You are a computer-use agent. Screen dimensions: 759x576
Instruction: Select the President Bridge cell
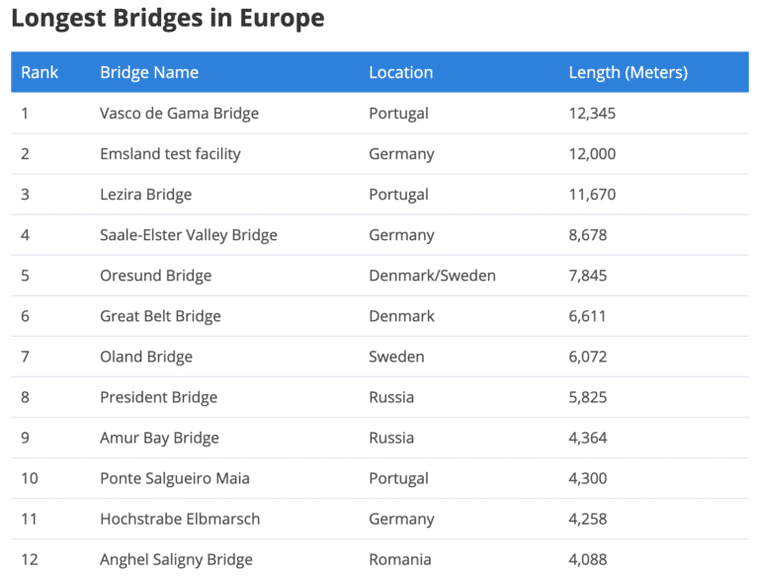[x=158, y=397]
